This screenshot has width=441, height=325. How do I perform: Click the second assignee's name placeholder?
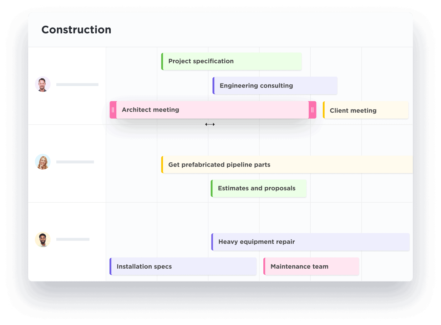coord(75,162)
